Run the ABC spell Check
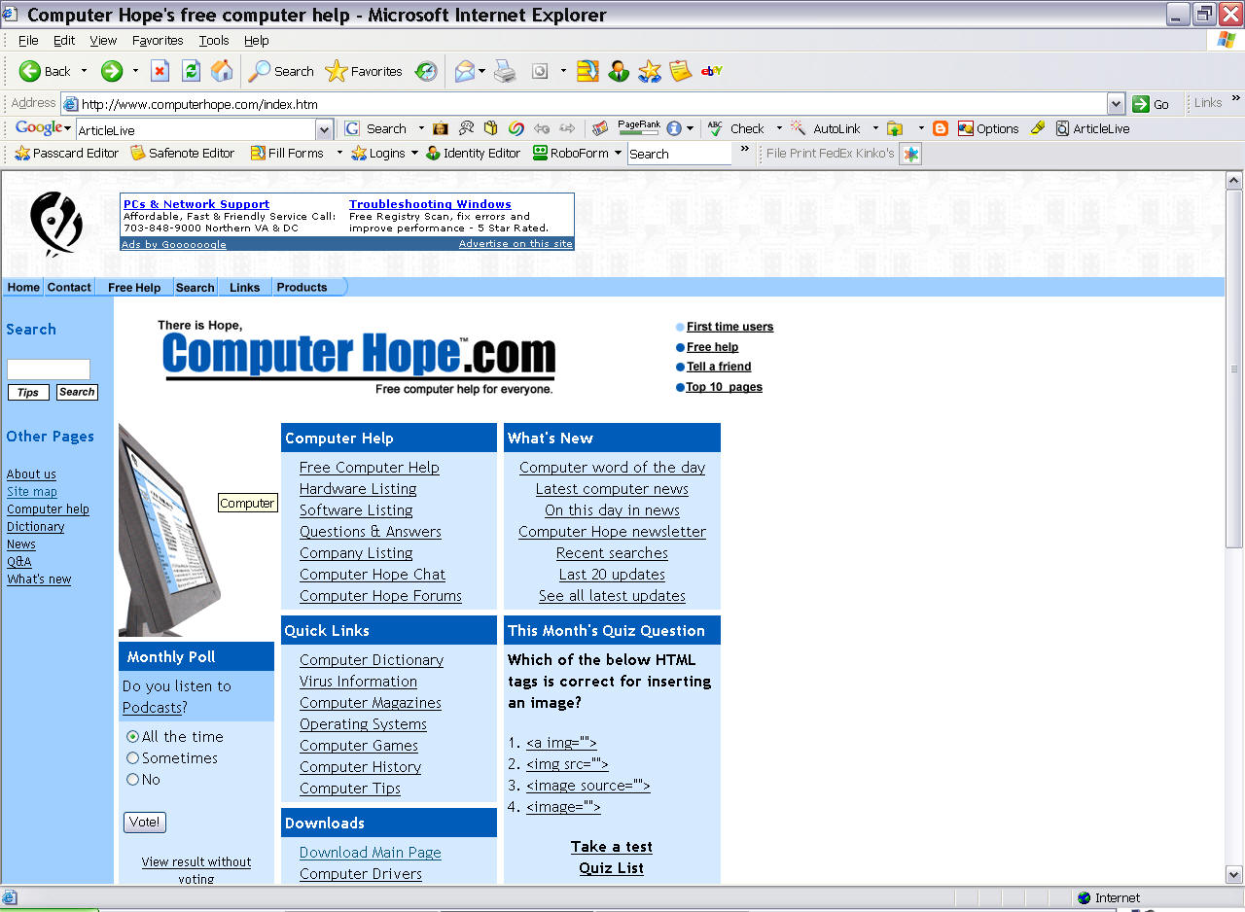Image resolution: width=1245 pixels, height=912 pixels. 736,128
